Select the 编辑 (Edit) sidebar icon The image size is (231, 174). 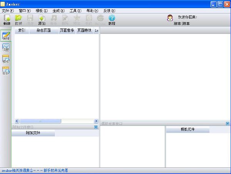(x=6, y=36)
